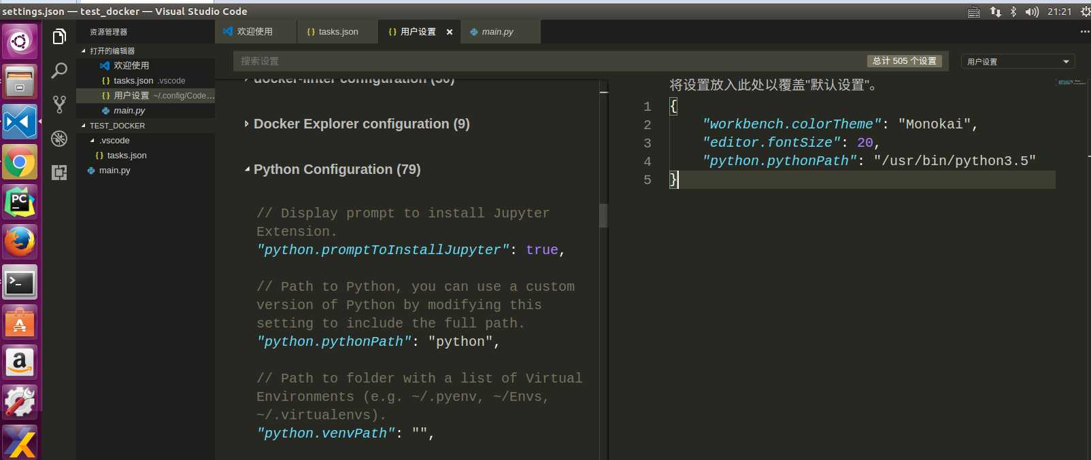Open the Source Control view icon
Viewport: 1091px width, 460px height.
pos(59,104)
